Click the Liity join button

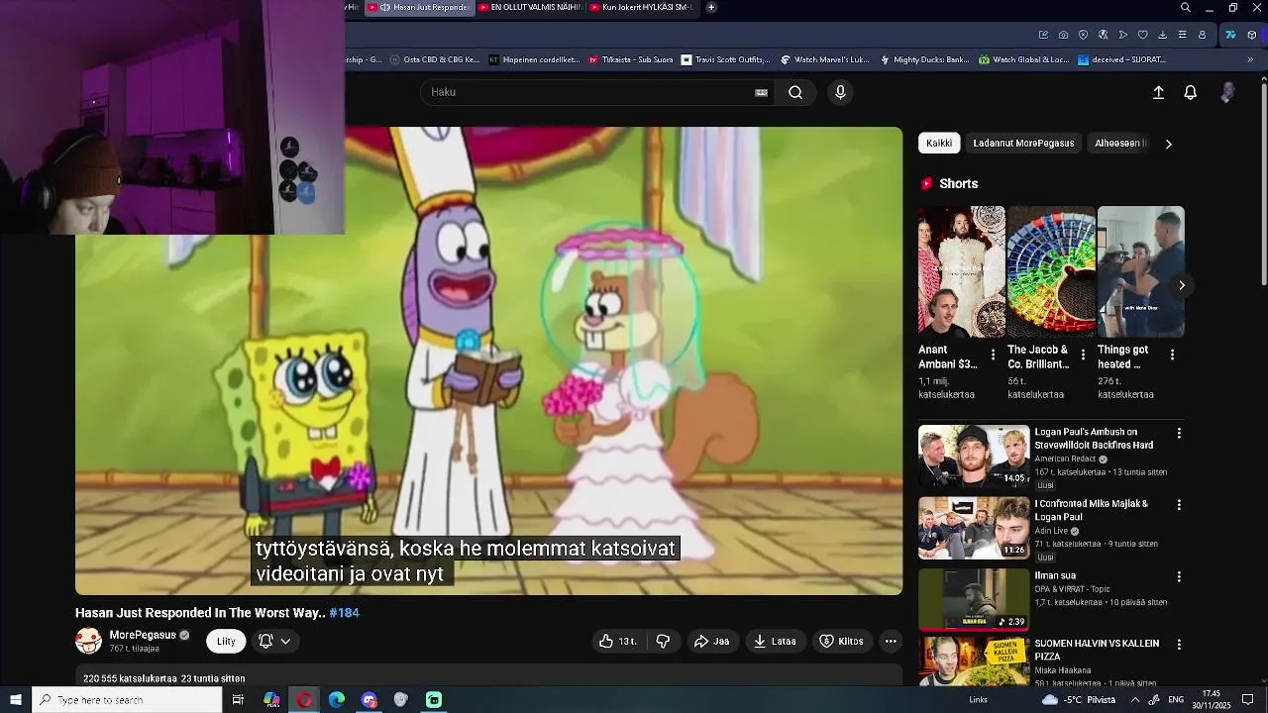point(226,641)
